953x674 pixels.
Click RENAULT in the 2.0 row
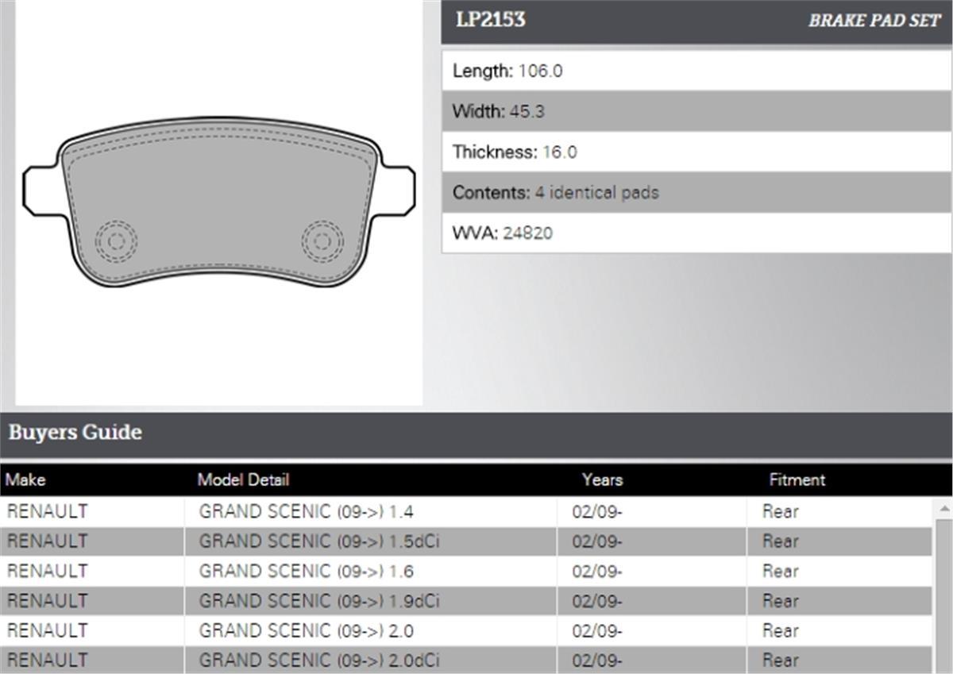47,631
